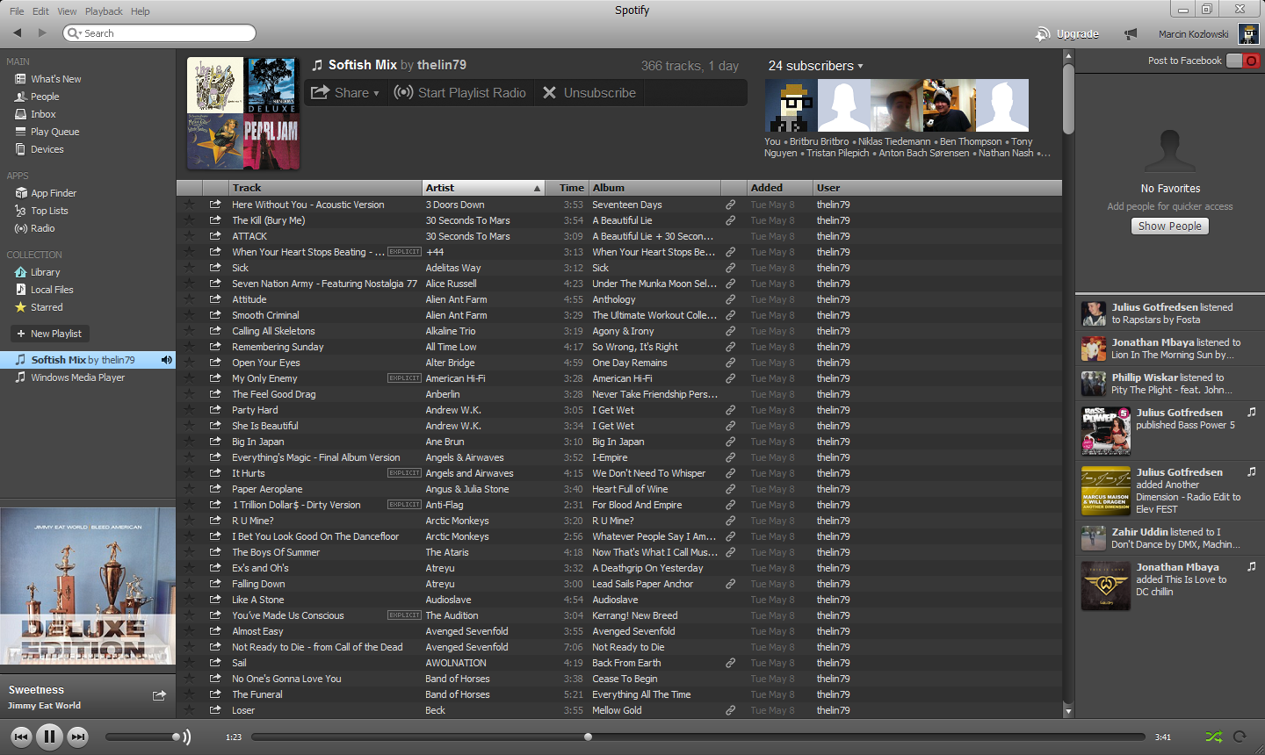Share the now playing song Sweetness
This screenshot has width=1265, height=755.
tap(159, 695)
